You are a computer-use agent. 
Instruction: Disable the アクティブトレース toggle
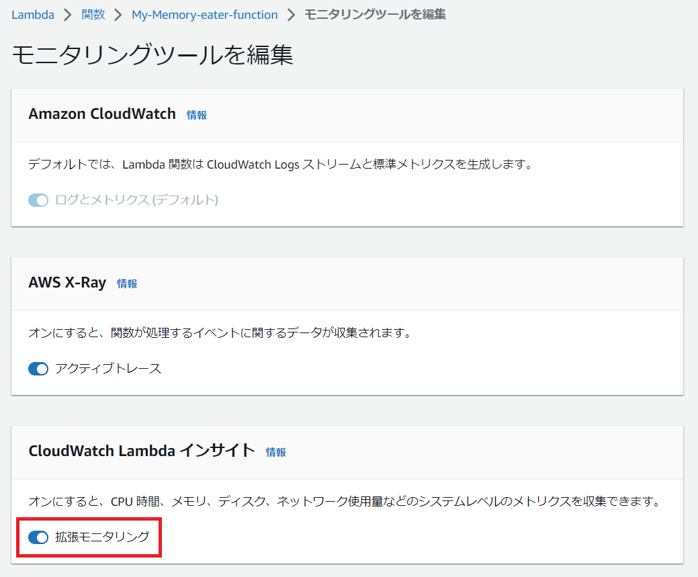coord(38,369)
